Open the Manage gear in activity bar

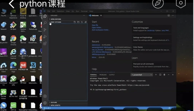(x=45, y=103)
